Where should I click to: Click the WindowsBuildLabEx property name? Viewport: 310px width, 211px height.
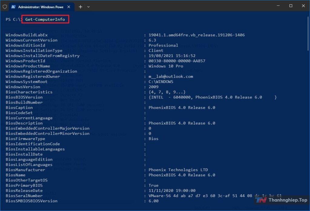tap(27, 35)
